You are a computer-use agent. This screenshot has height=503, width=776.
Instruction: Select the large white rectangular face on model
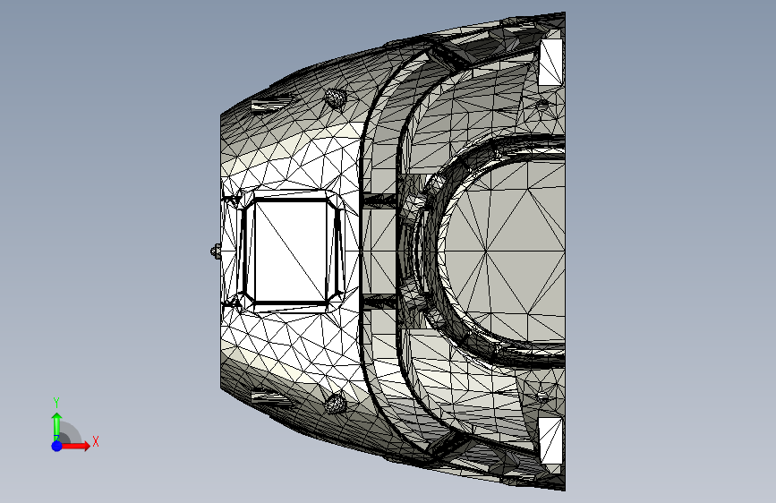click(291, 251)
